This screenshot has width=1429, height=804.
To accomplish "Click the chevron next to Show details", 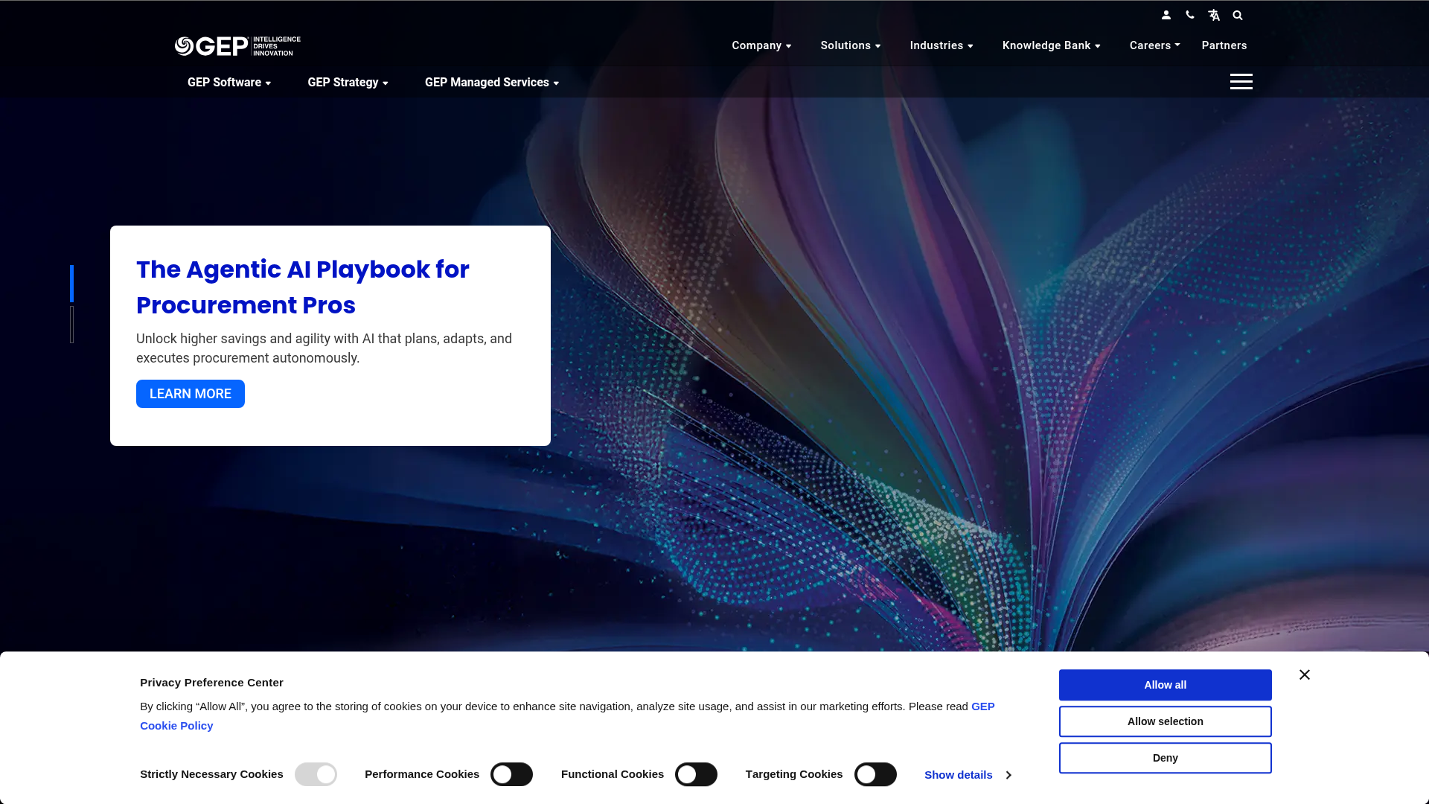I will (x=1008, y=775).
